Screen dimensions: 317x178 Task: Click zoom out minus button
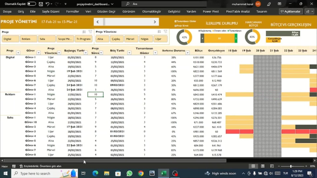[279, 166]
